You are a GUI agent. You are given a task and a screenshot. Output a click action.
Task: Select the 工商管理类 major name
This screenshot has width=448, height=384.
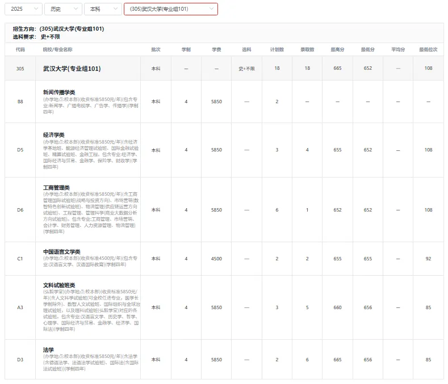point(56,188)
